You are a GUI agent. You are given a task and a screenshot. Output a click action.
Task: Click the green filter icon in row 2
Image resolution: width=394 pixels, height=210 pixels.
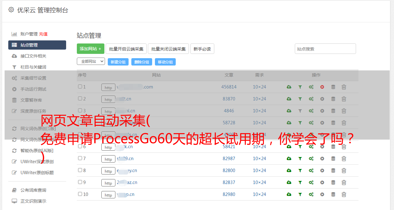click(x=300, y=99)
